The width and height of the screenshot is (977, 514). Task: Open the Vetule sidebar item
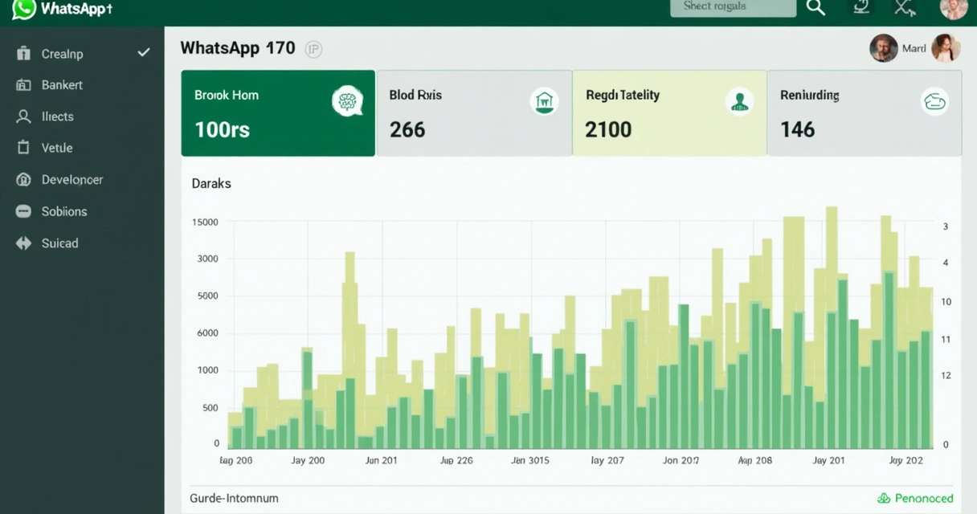tap(82, 148)
